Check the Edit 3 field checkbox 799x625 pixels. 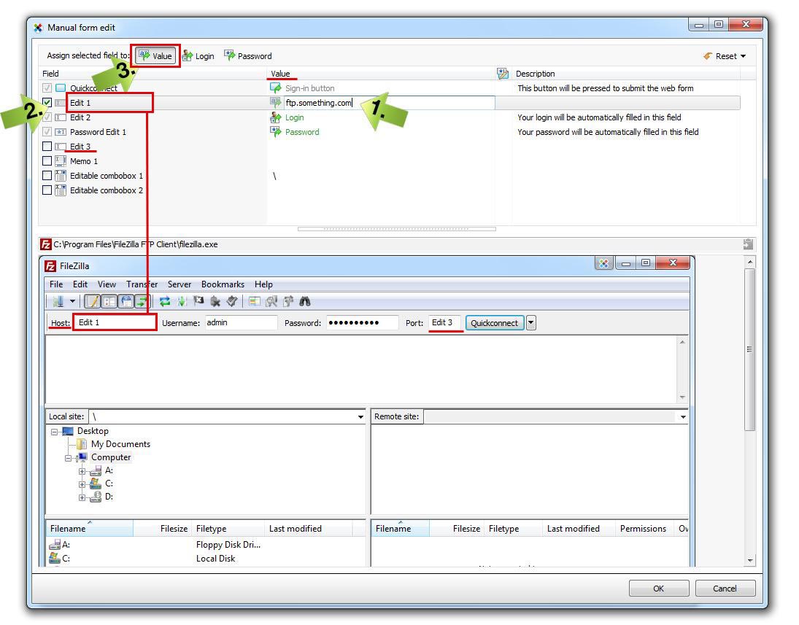tap(47, 147)
